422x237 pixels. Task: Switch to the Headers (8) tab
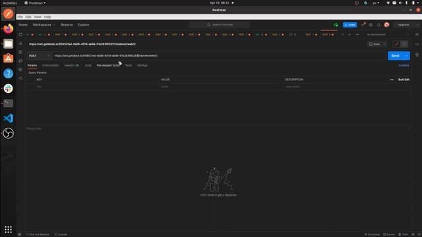[x=72, y=65]
